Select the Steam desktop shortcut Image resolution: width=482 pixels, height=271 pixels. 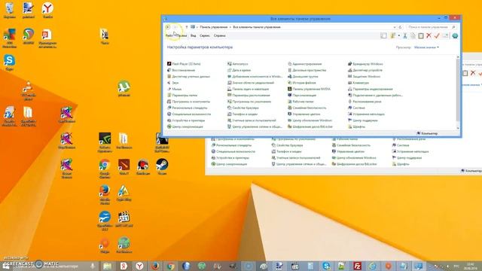[x=162, y=167]
